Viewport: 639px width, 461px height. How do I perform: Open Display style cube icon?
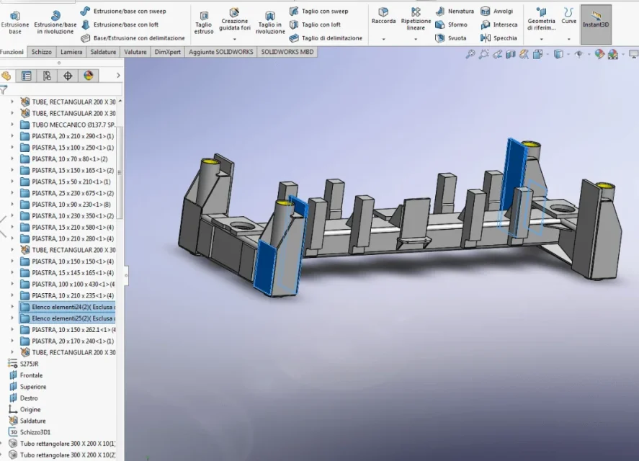coord(559,54)
